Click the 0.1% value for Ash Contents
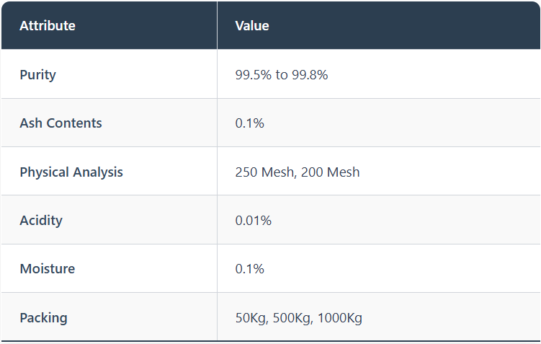Screen dimensions: 541x344 click(x=249, y=123)
